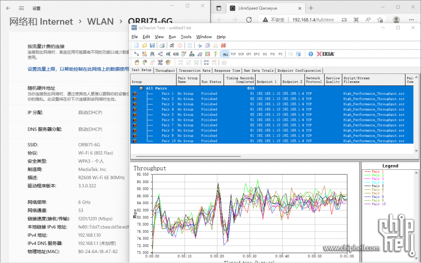This screenshot has width=421, height=263.
Task: Click the 网络和 Internet breadcrumb
Action: pos(41,21)
